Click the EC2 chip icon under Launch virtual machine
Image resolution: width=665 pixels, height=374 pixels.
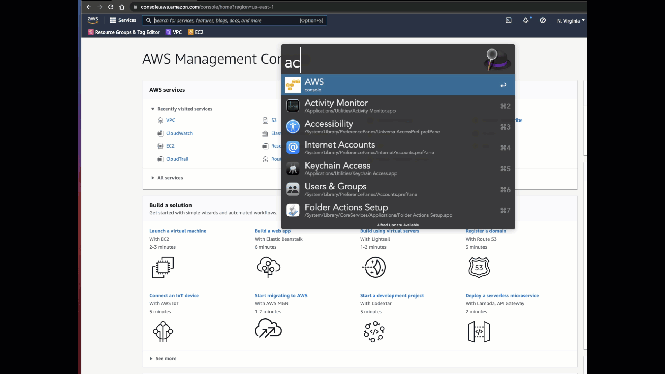163,267
